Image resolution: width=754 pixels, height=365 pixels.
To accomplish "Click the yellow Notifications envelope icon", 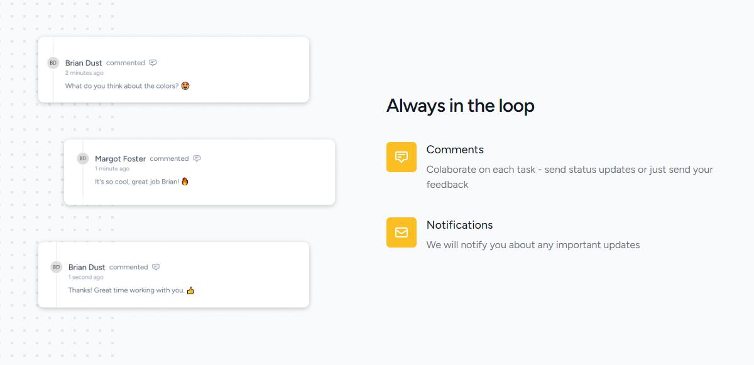I will 402,232.
